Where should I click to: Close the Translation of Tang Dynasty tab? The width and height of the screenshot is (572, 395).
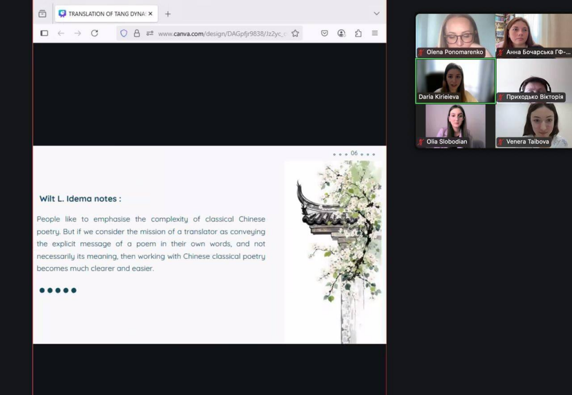[x=150, y=14]
